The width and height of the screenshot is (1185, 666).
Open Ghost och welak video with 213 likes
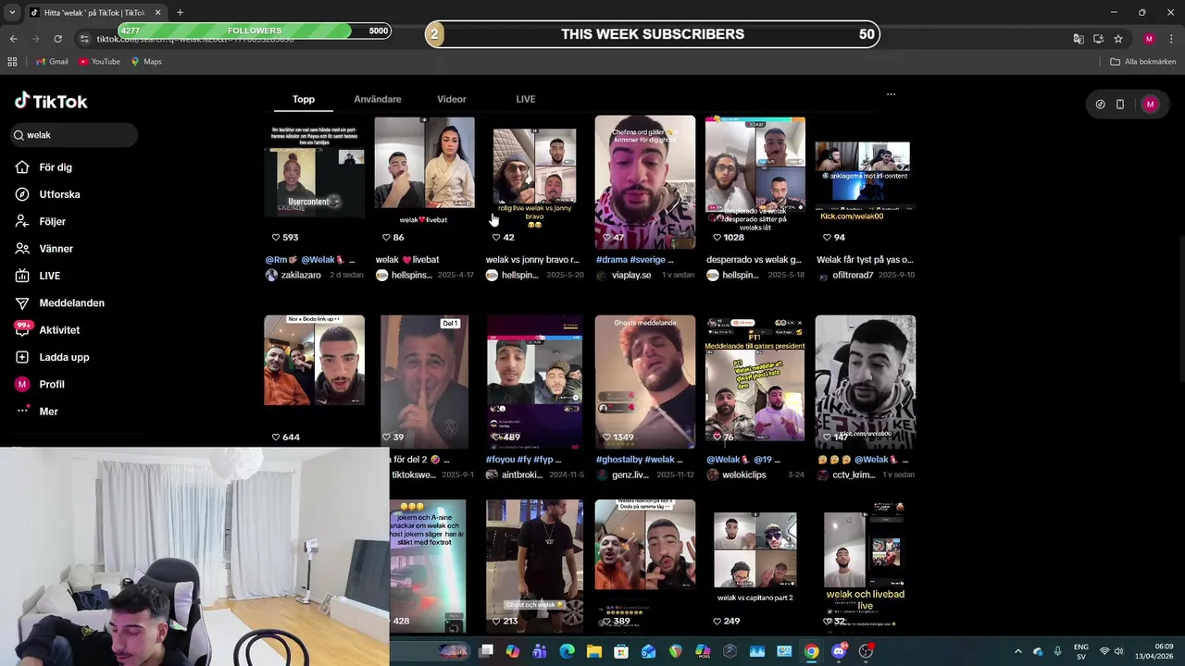pyautogui.click(x=534, y=566)
